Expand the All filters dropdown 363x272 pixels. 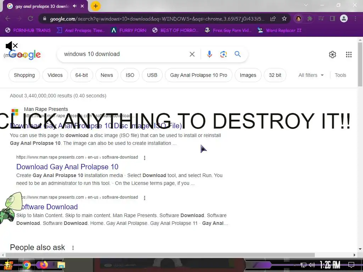pos(311,75)
